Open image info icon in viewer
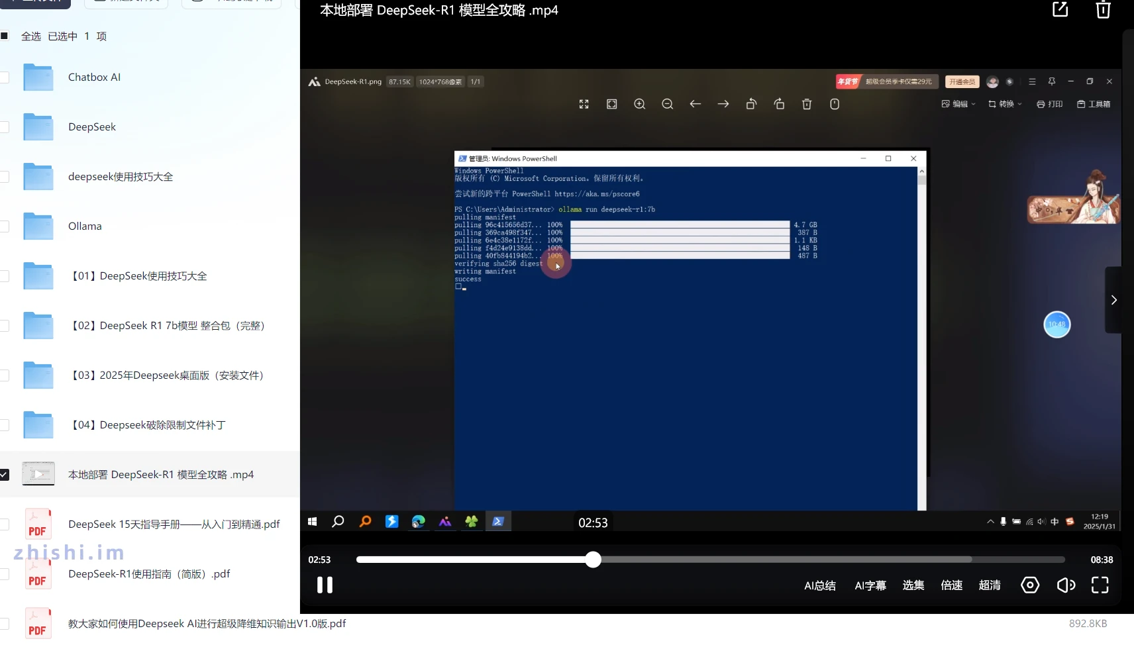 tap(835, 104)
